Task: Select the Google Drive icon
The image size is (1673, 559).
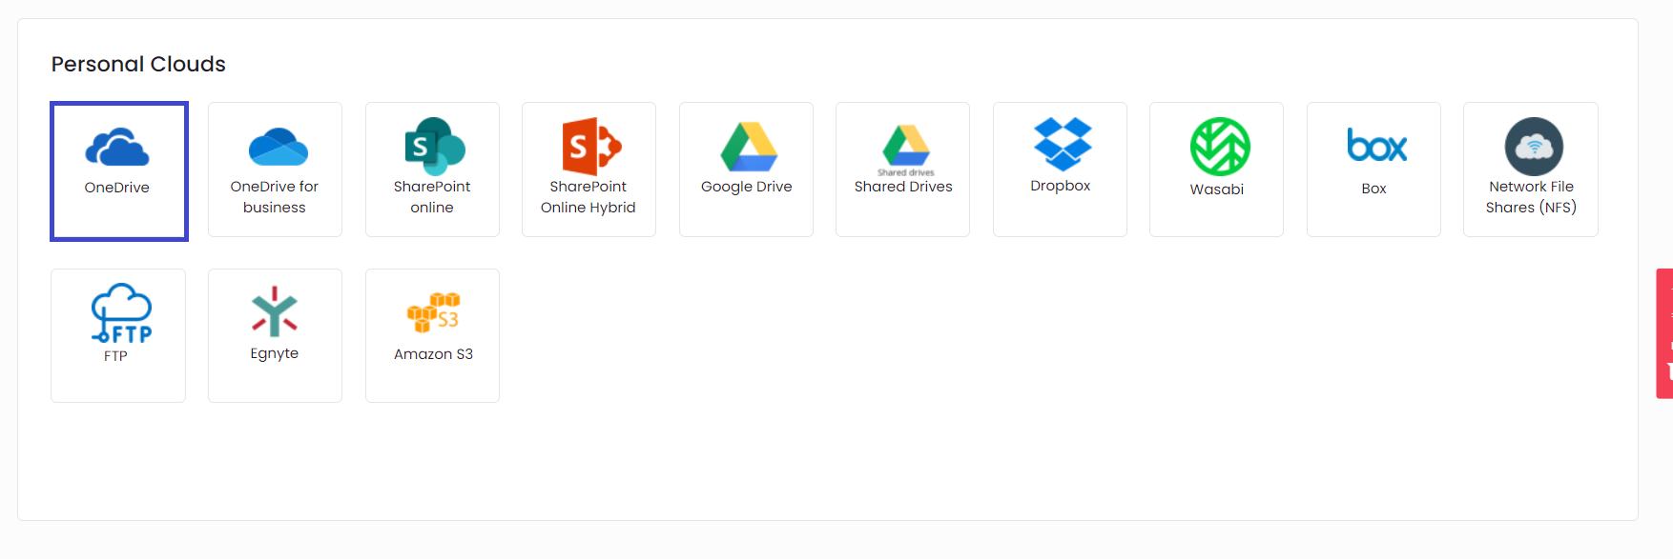Action: pyautogui.click(x=749, y=147)
